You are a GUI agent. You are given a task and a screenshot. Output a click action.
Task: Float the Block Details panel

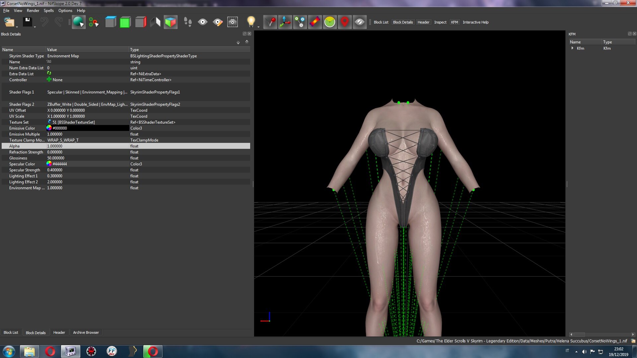pyautogui.click(x=245, y=34)
